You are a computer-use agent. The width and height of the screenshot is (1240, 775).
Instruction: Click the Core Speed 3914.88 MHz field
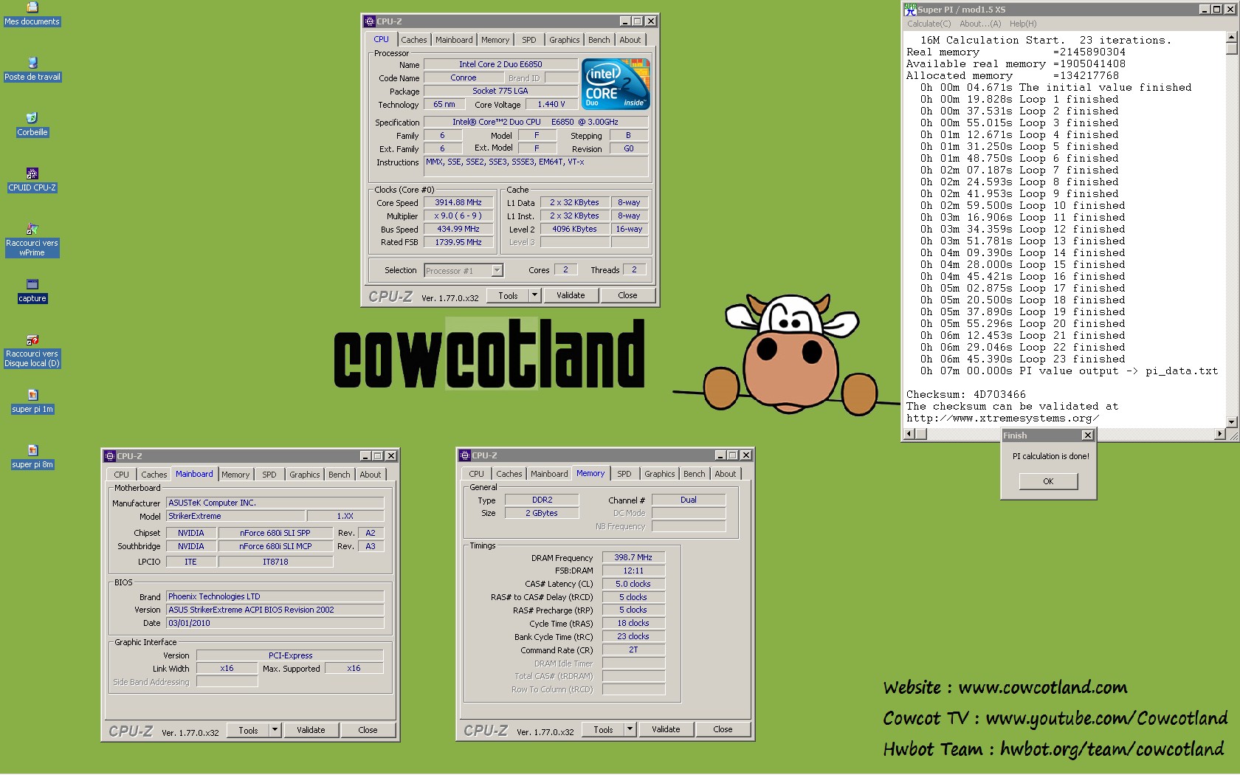pyautogui.click(x=458, y=202)
